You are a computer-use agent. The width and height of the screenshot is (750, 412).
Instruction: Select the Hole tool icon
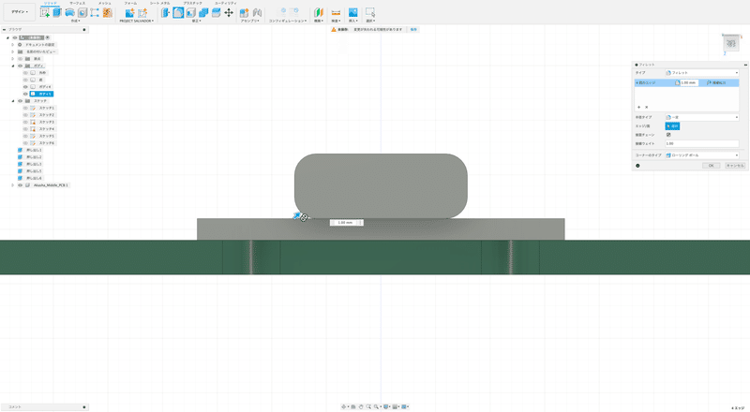pyautogui.click(x=82, y=13)
